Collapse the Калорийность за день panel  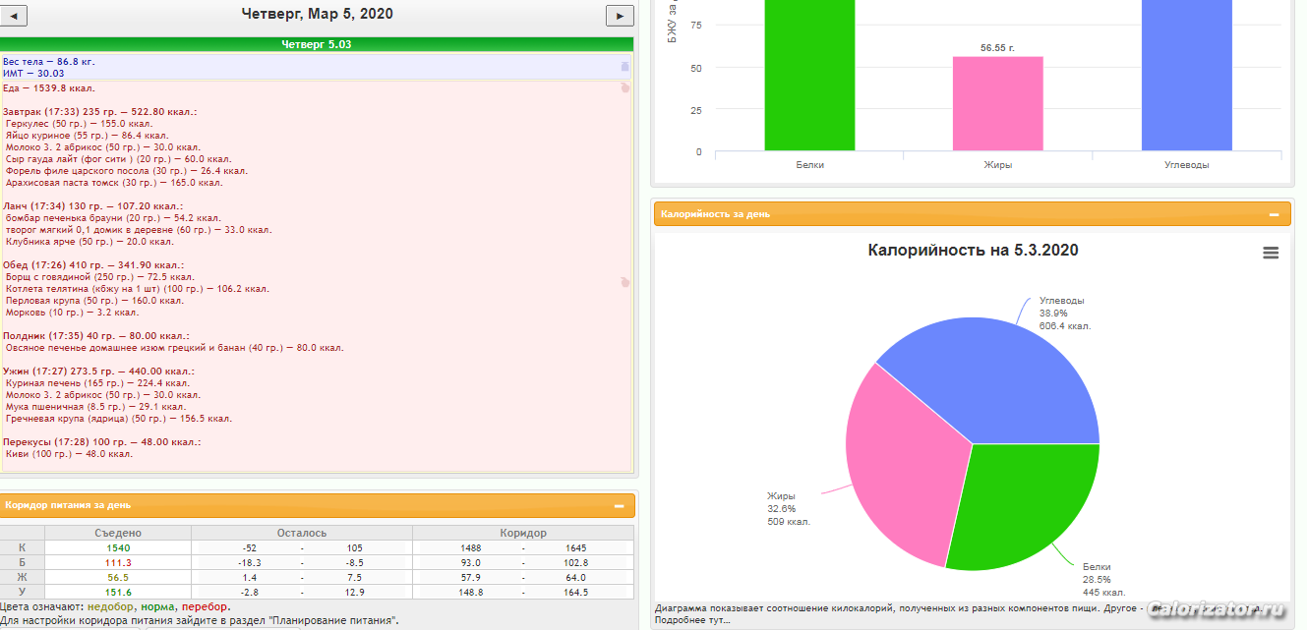click(x=1274, y=214)
